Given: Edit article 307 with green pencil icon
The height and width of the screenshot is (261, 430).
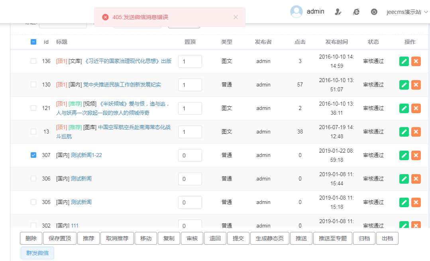Looking at the screenshot, I should pyautogui.click(x=404, y=155).
